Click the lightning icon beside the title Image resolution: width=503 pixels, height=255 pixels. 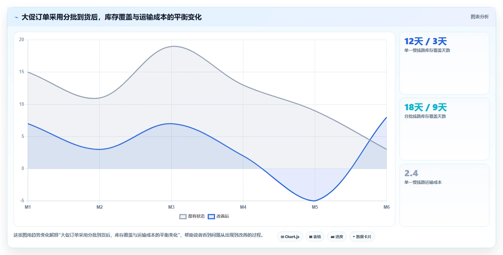click(x=16, y=17)
